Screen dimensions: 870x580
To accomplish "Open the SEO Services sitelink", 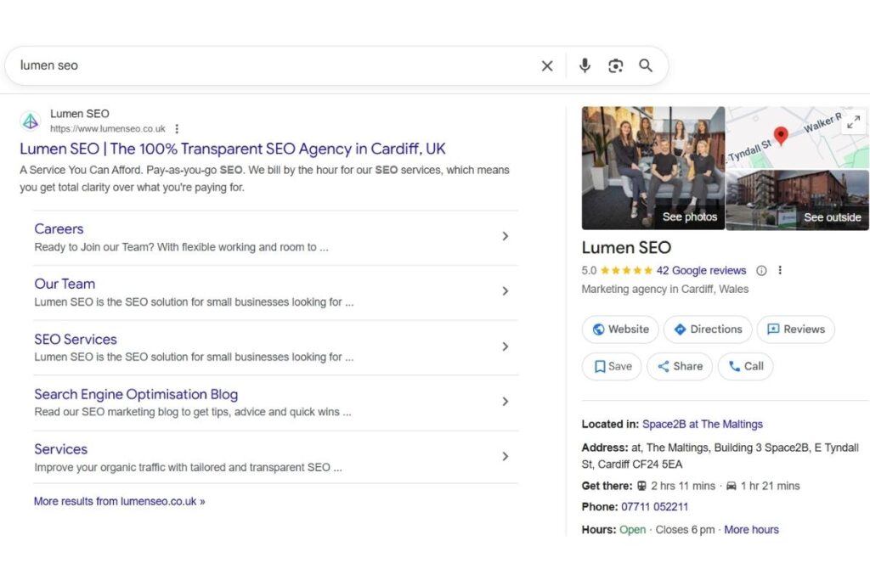I will pos(76,340).
